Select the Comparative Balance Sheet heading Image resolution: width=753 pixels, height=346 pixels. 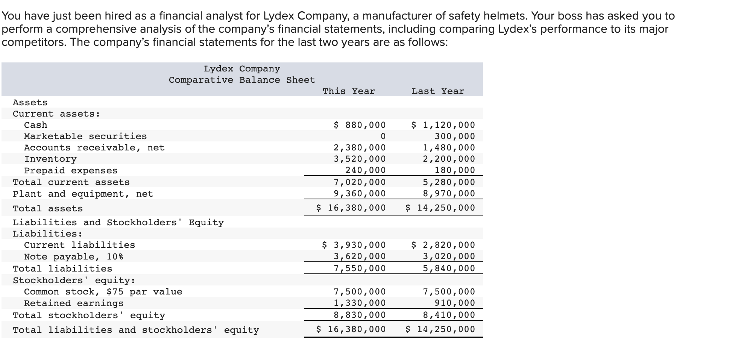(242, 80)
